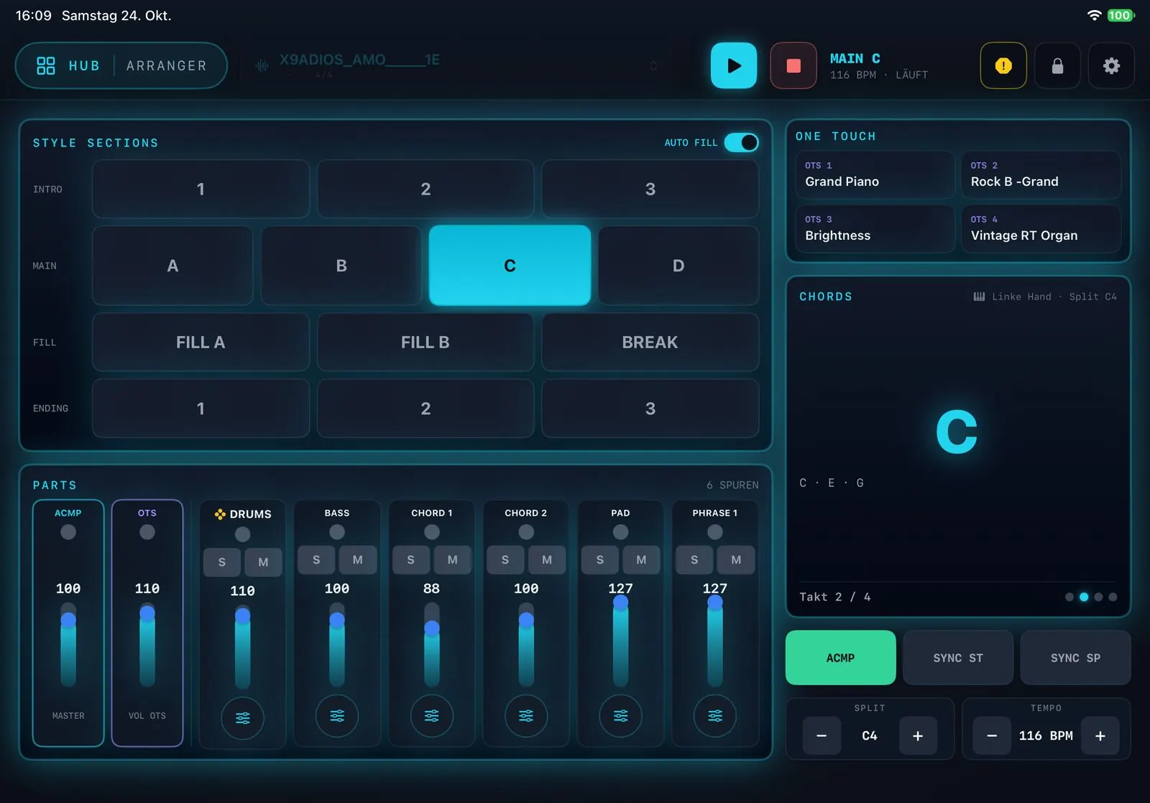Trigger the BREAK fill

pos(650,342)
